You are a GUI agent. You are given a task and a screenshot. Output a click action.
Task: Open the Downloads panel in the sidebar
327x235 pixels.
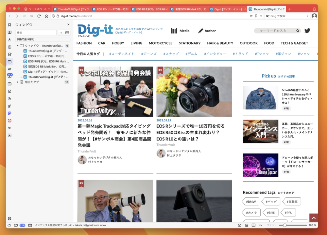coord(9,39)
